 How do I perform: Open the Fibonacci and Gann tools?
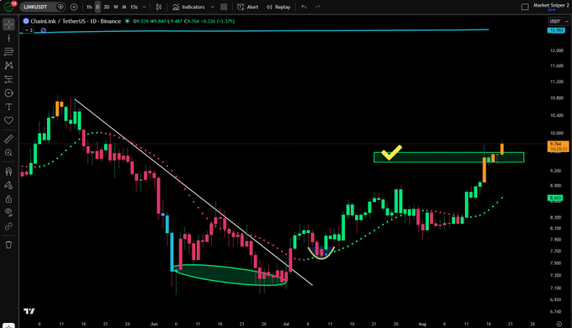pos(8,51)
